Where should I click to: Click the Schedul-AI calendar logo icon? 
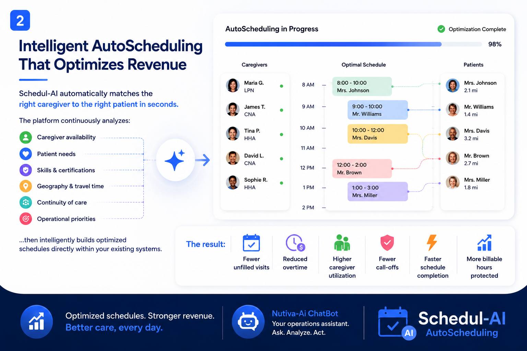[397, 323]
